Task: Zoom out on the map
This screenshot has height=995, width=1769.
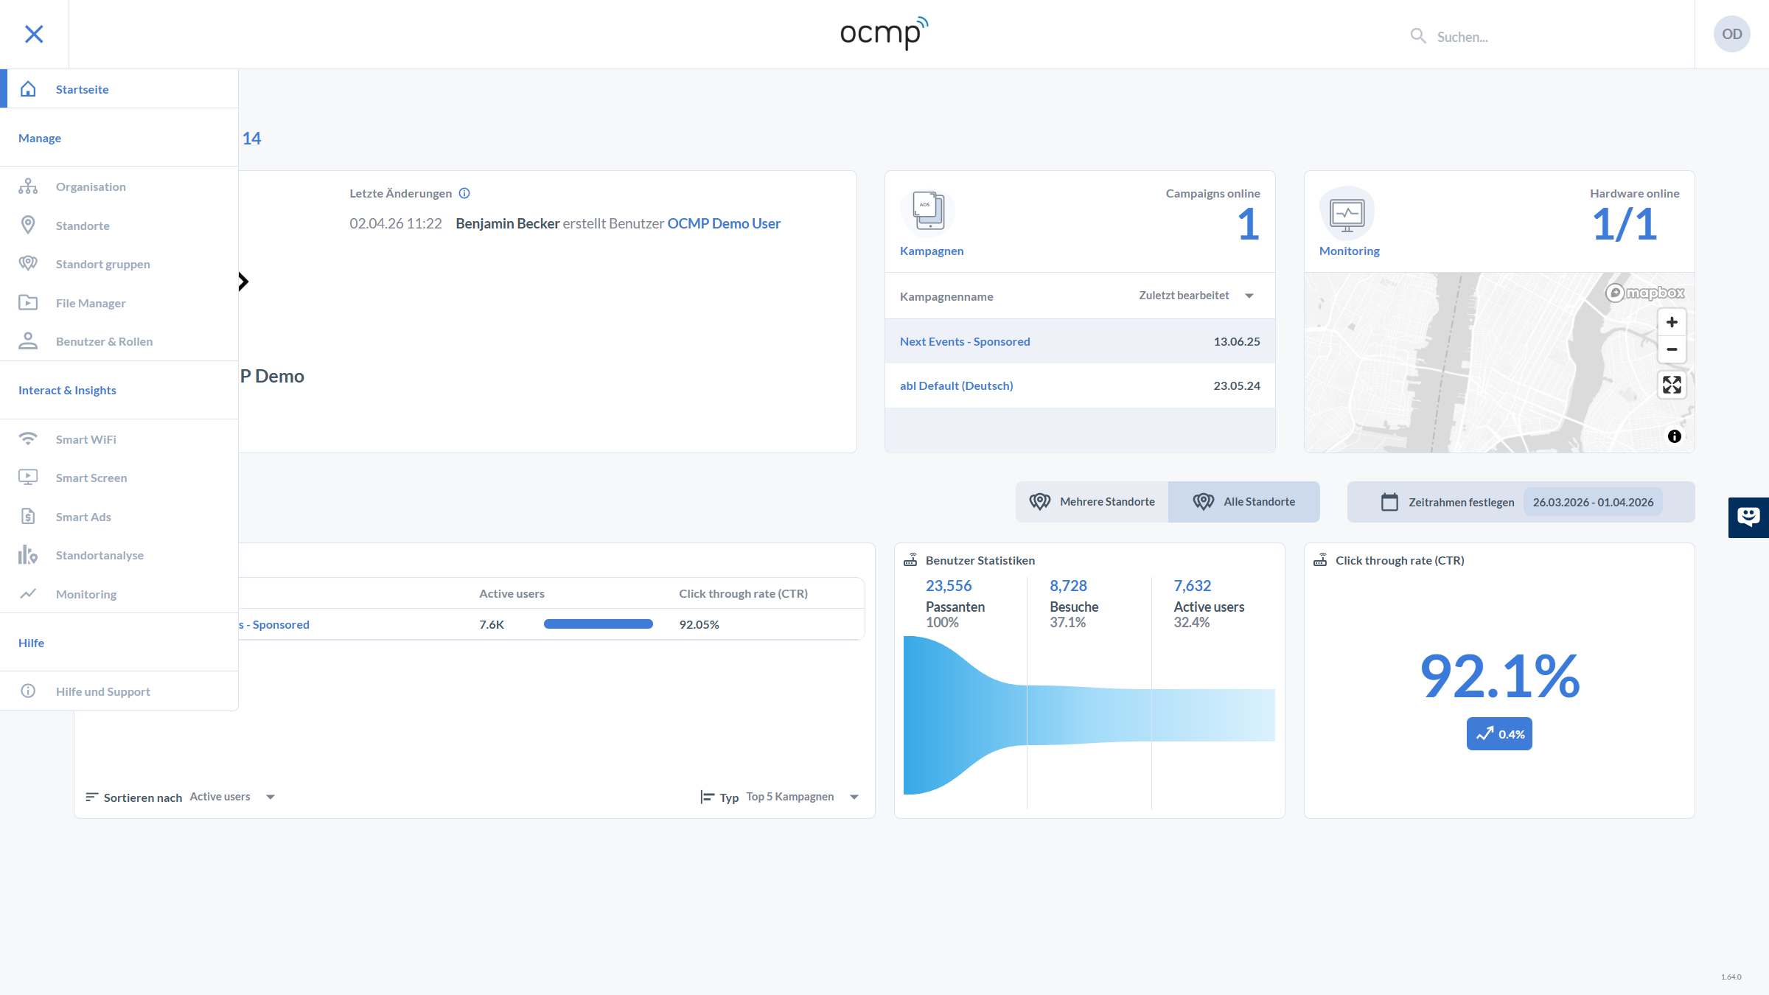Action: pos(1672,349)
